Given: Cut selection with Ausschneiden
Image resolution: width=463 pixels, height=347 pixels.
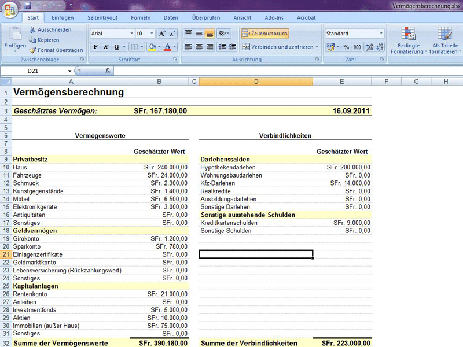Looking at the screenshot, I should 50,29.
